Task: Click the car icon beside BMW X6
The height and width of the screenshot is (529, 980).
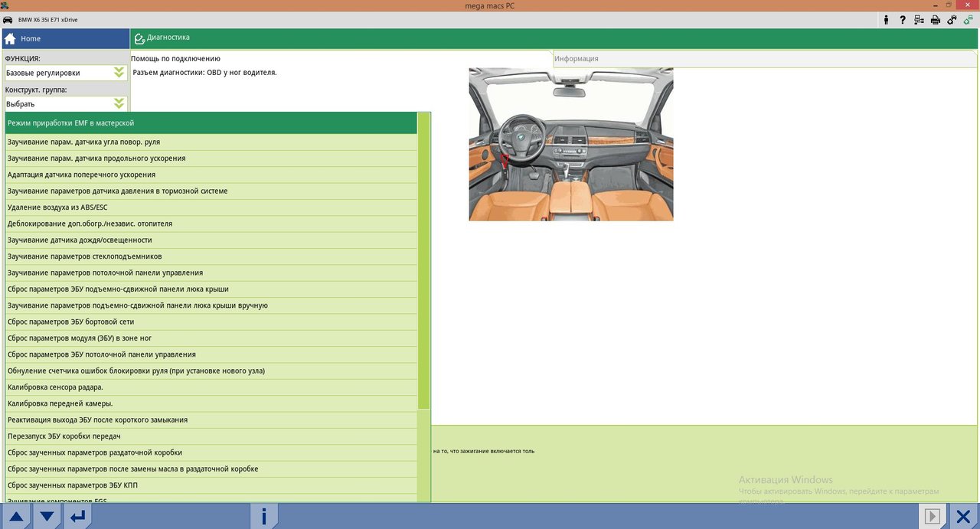Action: click(7, 19)
